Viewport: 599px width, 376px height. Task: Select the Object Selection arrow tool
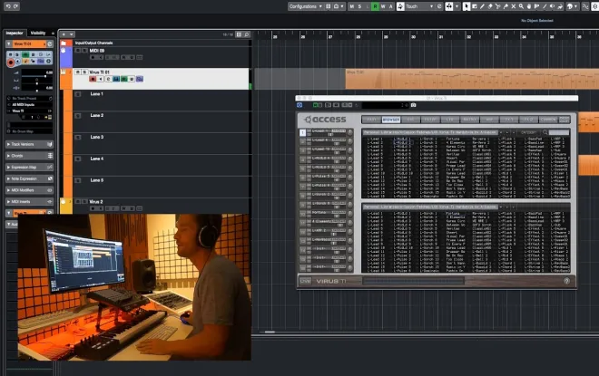[466, 6]
